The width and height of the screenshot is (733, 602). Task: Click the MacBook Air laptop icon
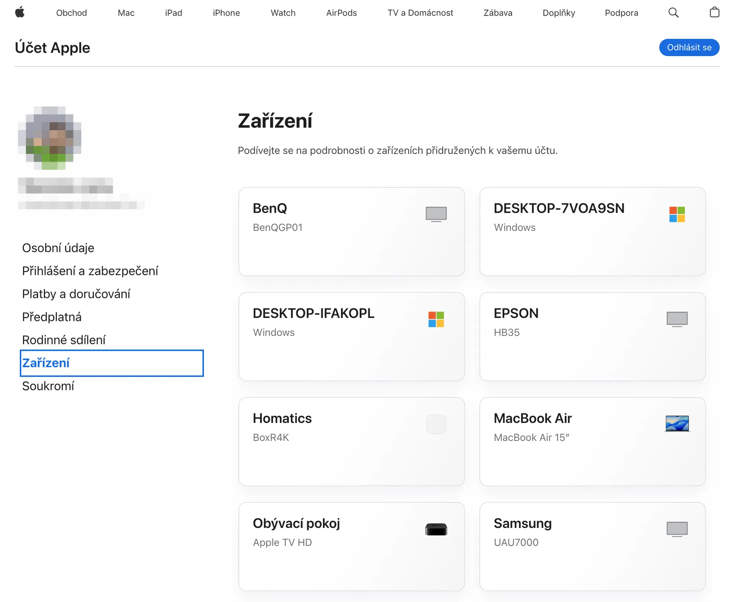pyautogui.click(x=677, y=424)
